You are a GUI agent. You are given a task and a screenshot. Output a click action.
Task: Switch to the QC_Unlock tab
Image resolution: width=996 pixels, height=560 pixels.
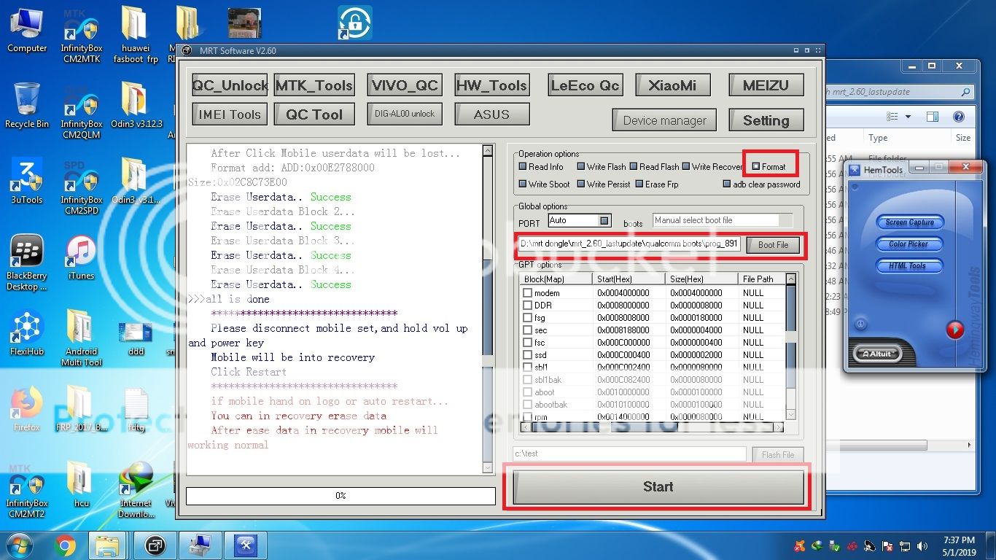(x=230, y=85)
